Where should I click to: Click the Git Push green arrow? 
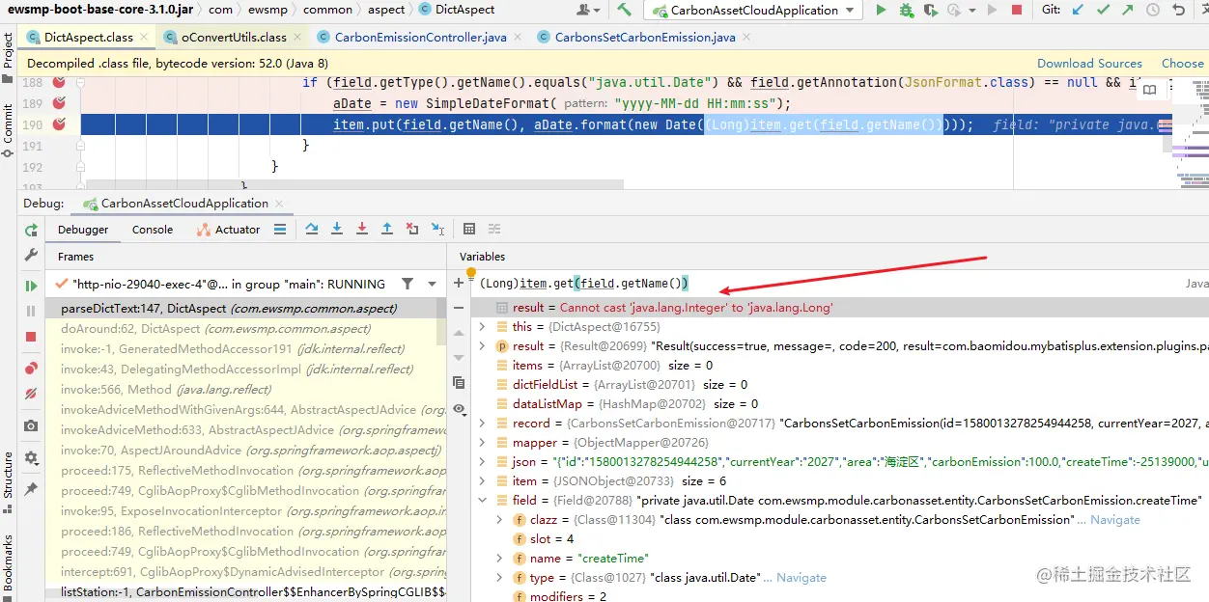coord(1126,10)
